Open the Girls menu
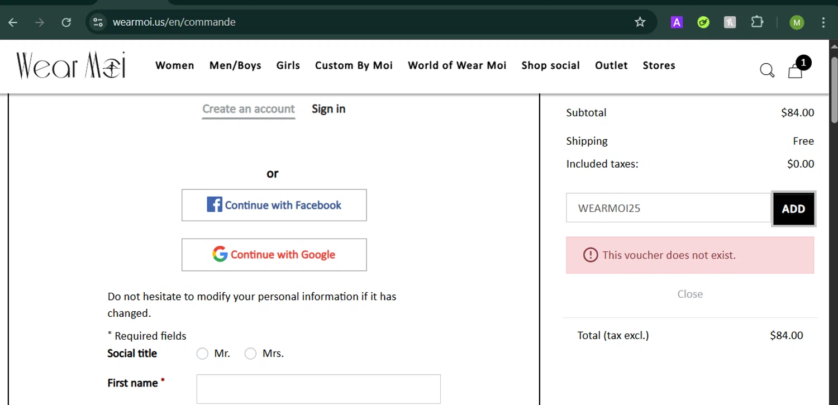The height and width of the screenshot is (405, 838). pos(288,65)
